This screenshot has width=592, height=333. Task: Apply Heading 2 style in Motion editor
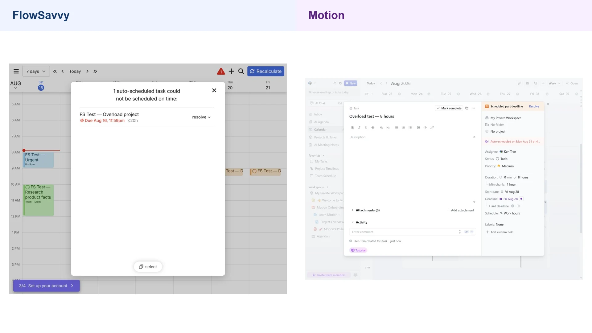(388, 127)
